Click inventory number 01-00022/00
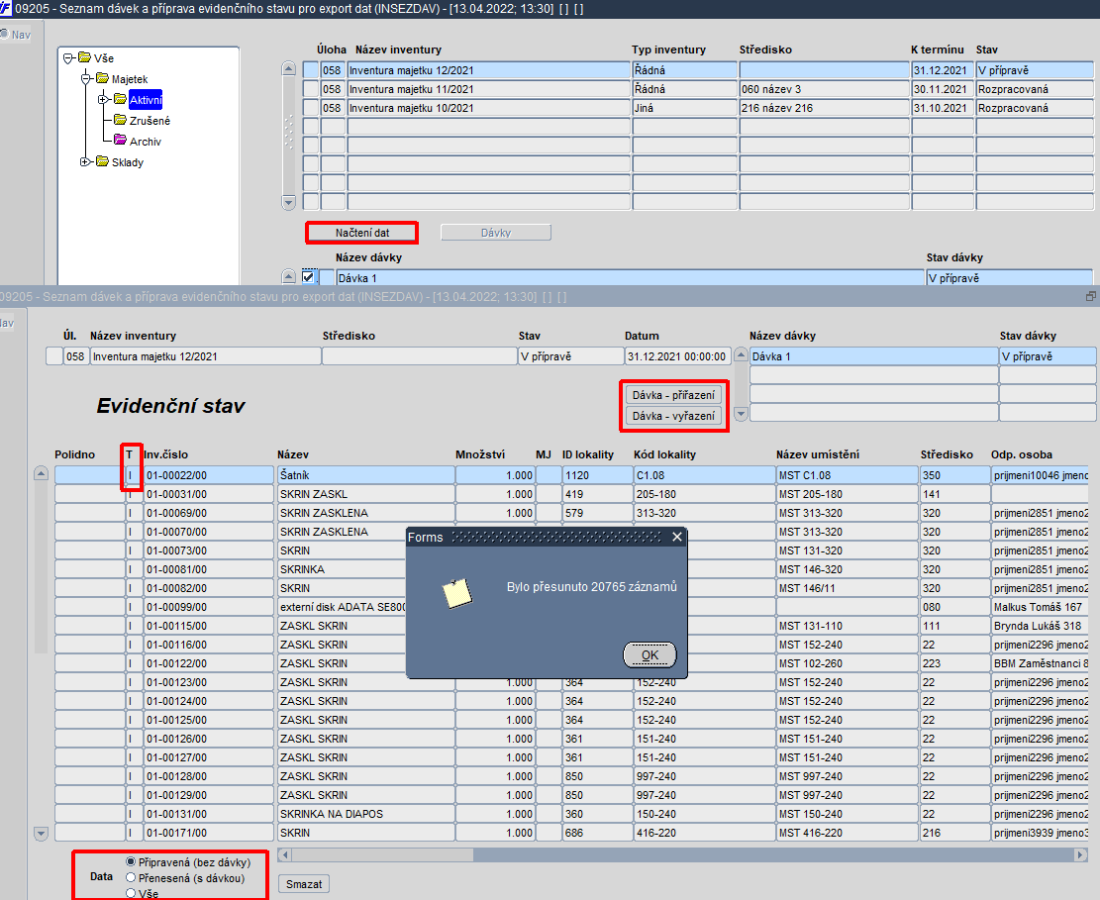 tap(208, 475)
